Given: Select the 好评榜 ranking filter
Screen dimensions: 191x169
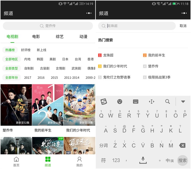Looking at the screenshot, I should click(x=26, y=50).
